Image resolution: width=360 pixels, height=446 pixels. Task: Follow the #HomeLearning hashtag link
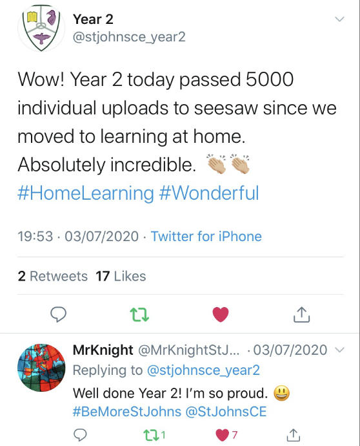86,193
